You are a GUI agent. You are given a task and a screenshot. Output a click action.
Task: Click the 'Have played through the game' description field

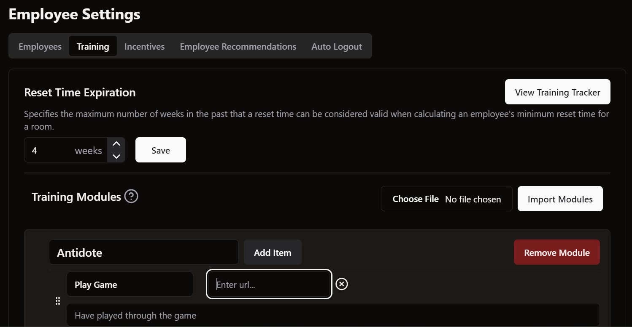pyautogui.click(x=332, y=315)
